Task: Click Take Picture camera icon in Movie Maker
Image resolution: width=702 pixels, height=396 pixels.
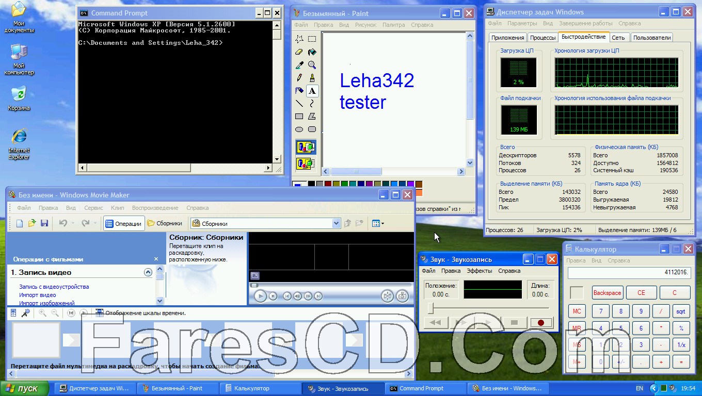Action: click(x=402, y=296)
